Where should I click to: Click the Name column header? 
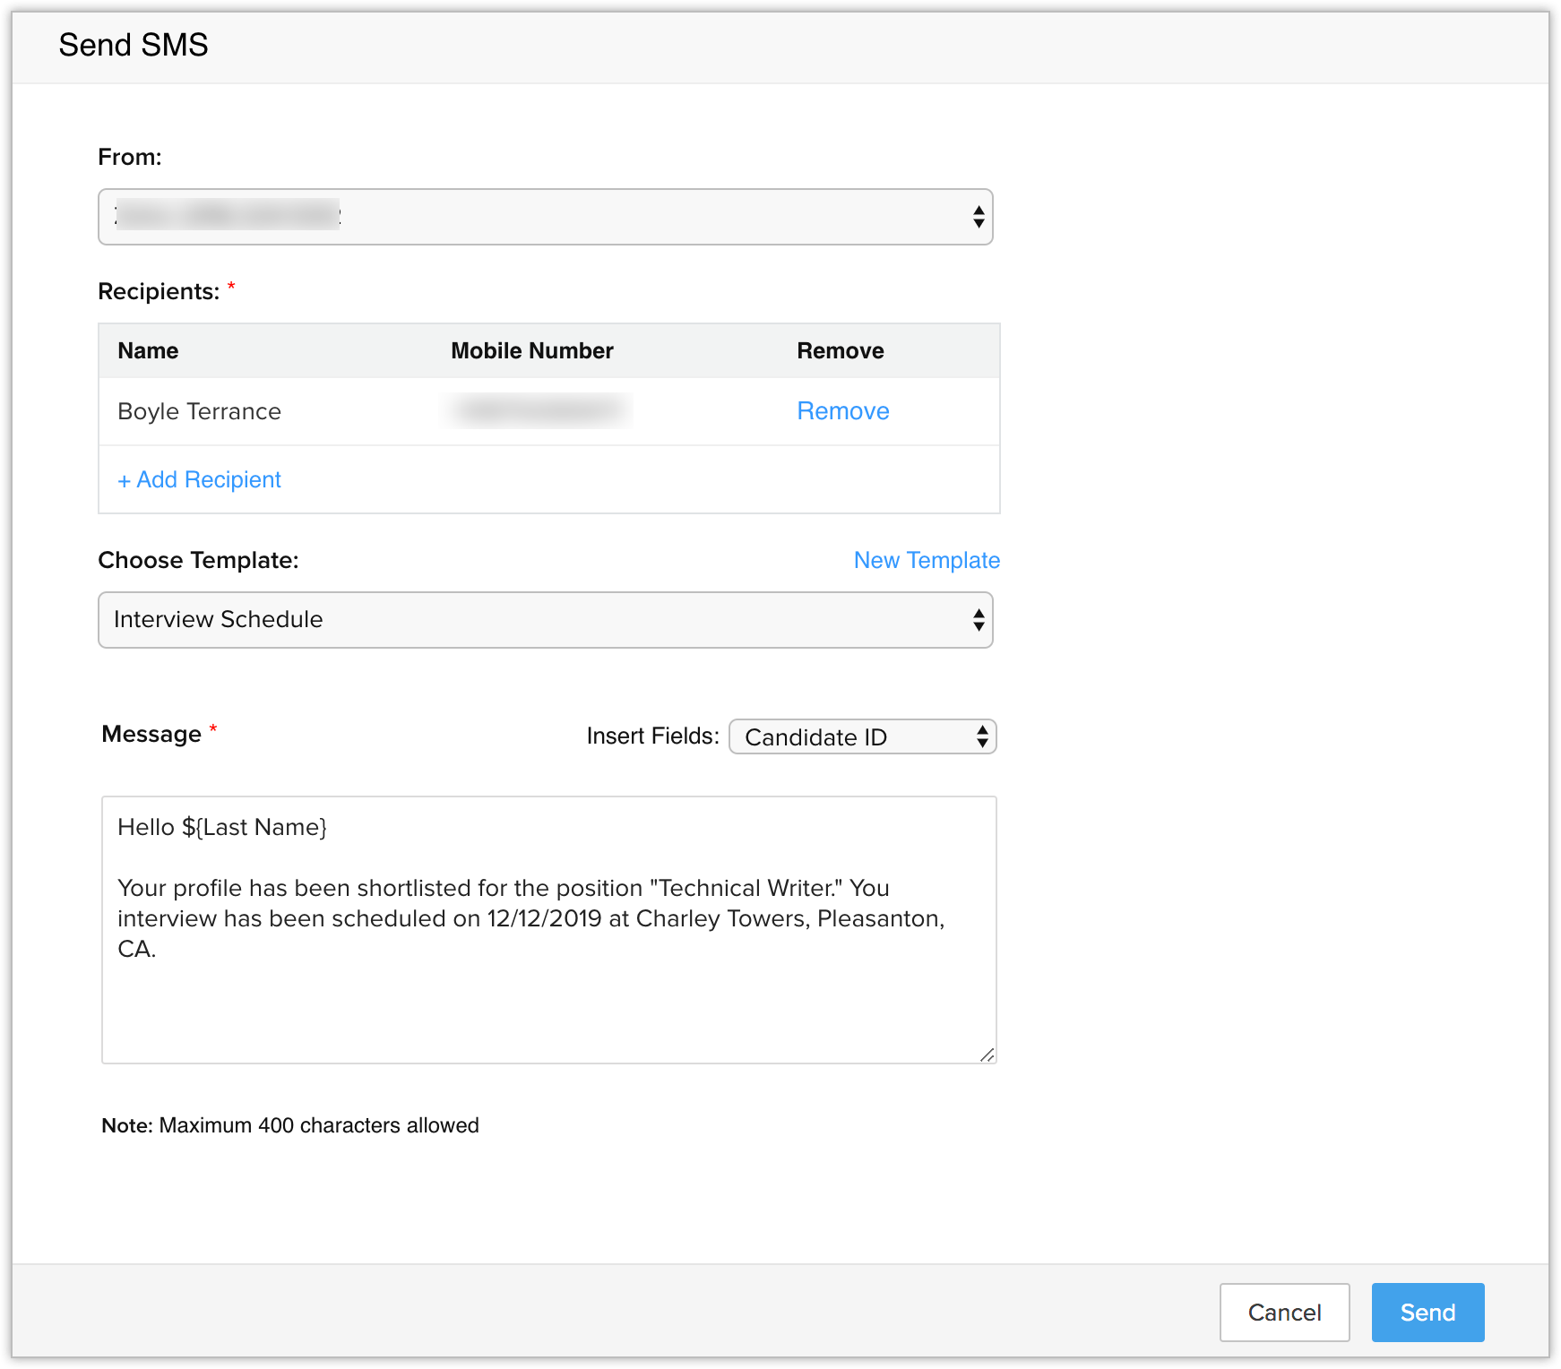pyautogui.click(x=148, y=351)
